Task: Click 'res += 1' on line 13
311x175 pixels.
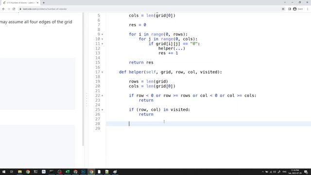Action: pyautogui.click(x=168, y=53)
